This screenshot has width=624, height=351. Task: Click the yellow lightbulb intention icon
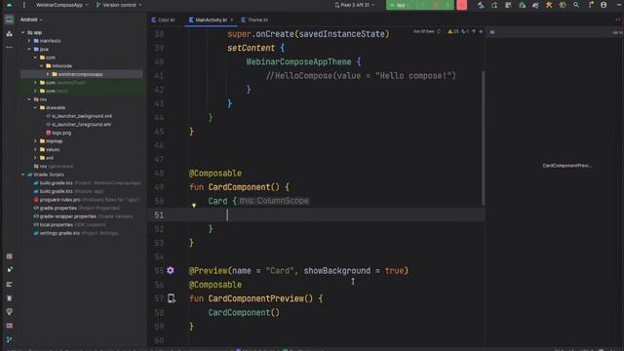[194, 206]
